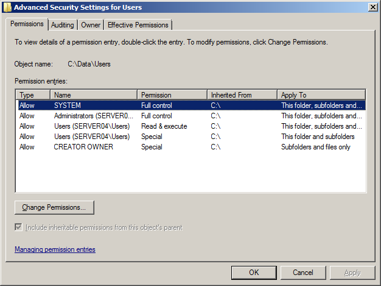Switch to the Owner tab
This screenshot has height=286, width=381.
point(91,25)
